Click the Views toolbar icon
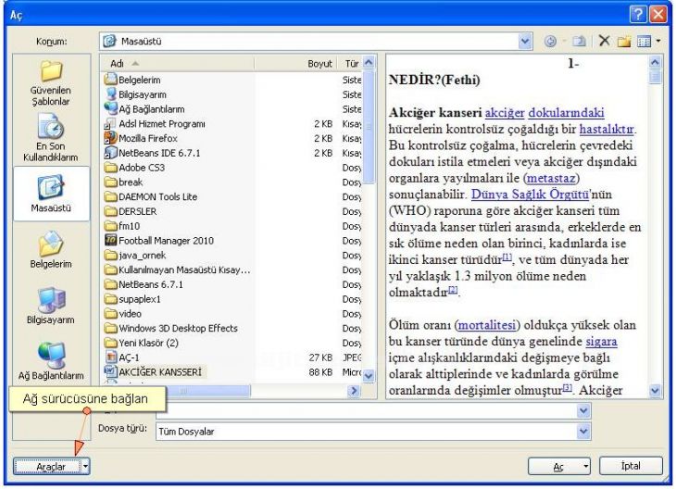This screenshot has width=676, height=489. (644, 42)
